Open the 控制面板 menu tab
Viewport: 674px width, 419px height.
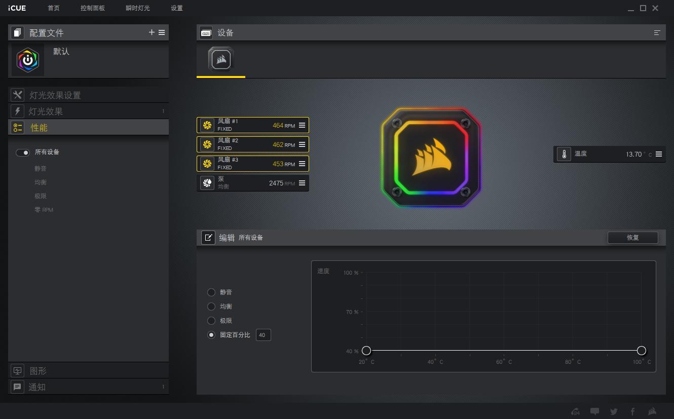tap(93, 8)
